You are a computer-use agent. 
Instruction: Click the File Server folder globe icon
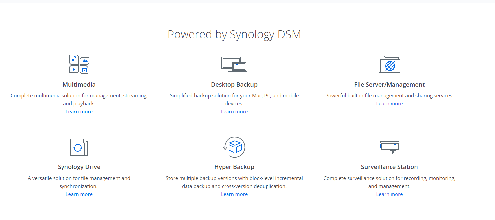[x=389, y=64]
